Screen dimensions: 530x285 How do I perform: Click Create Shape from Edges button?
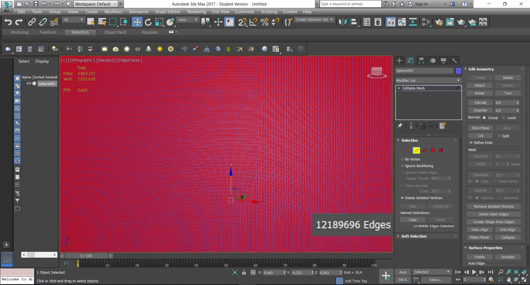494,222
